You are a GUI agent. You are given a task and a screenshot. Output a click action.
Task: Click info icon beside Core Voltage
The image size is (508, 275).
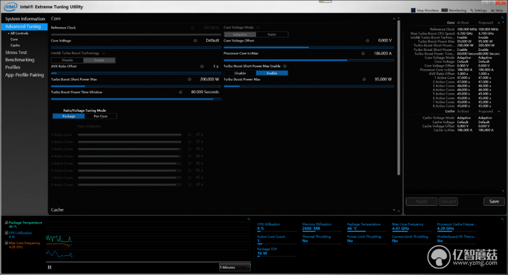196,41
